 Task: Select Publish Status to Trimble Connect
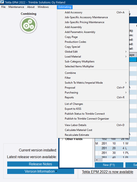pyautogui.click(x=93, y=114)
